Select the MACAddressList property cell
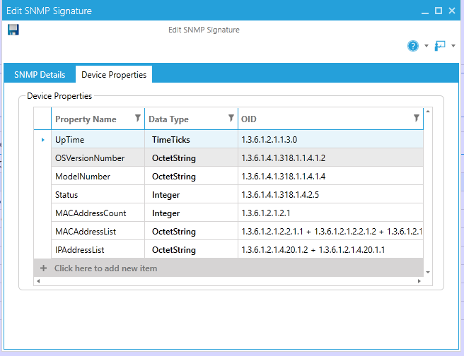Image resolution: width=464 pixels, height=356 pixels. click(x=98, y=231)
